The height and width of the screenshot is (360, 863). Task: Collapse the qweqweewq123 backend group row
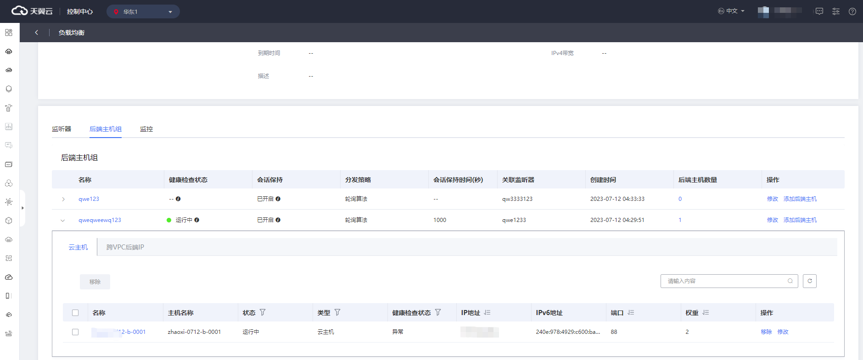pyautogui.click(x=63, y=220)
